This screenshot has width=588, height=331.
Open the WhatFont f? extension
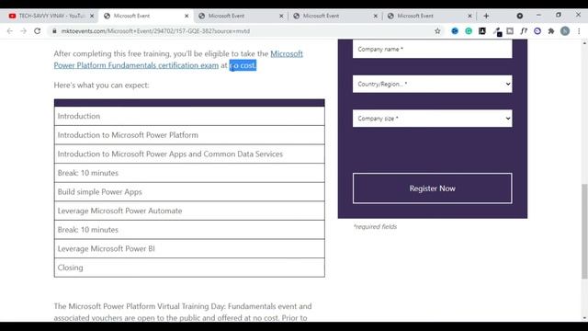click(524, 31)
